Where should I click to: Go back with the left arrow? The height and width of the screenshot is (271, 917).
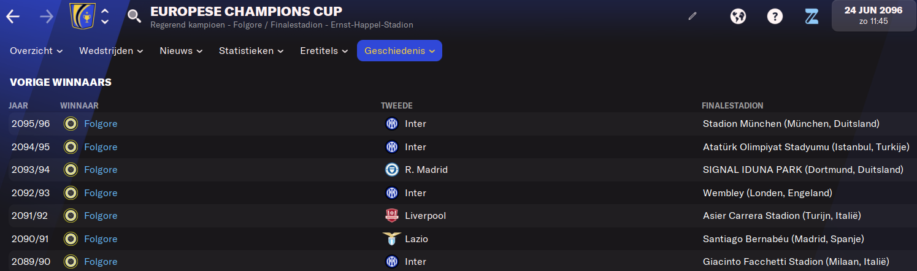[13, 17]
